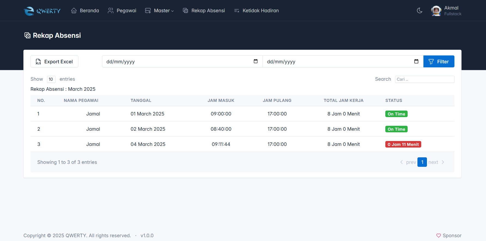Go to Rekap Absensi nav item

[x=204, y=11]
